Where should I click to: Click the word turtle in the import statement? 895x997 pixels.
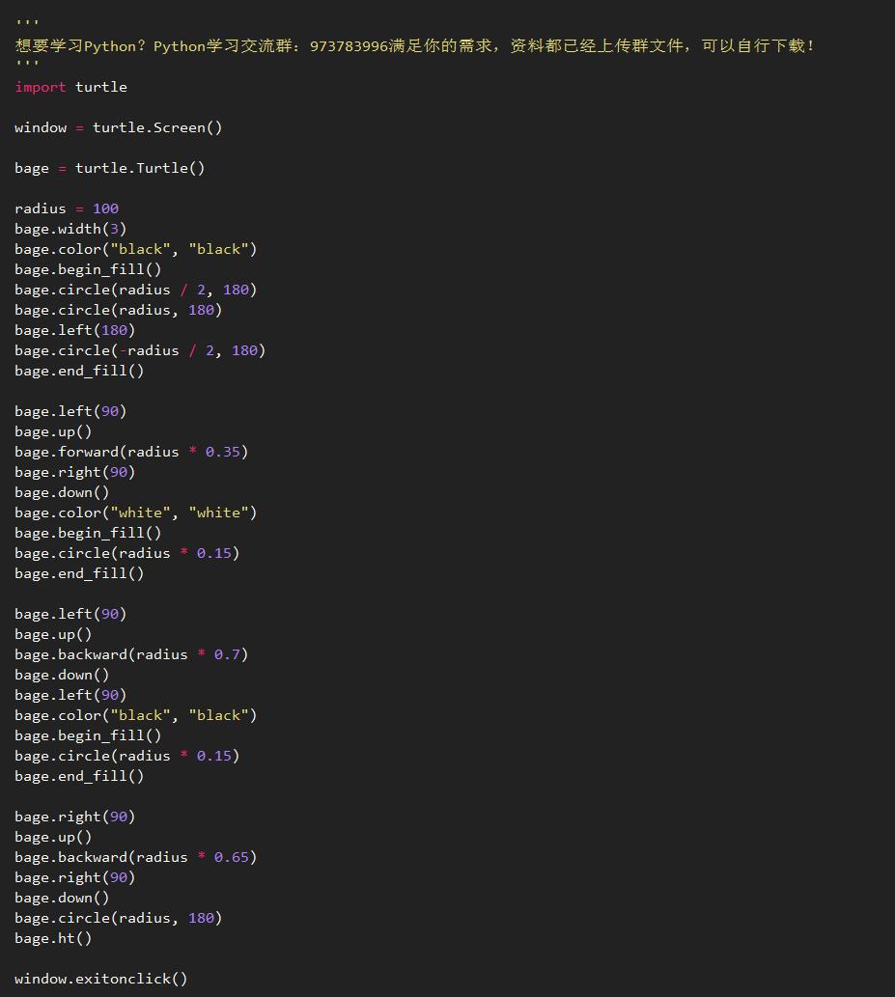click(101, 87)
